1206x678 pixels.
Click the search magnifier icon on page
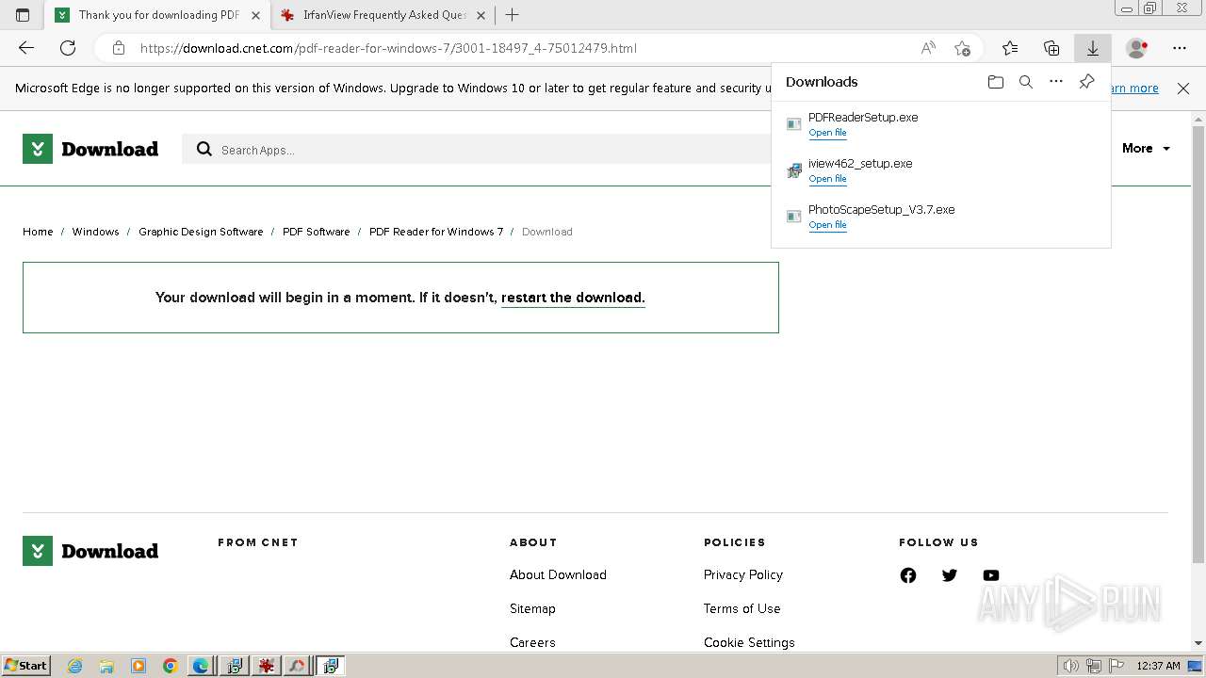[x=204, y=149]
